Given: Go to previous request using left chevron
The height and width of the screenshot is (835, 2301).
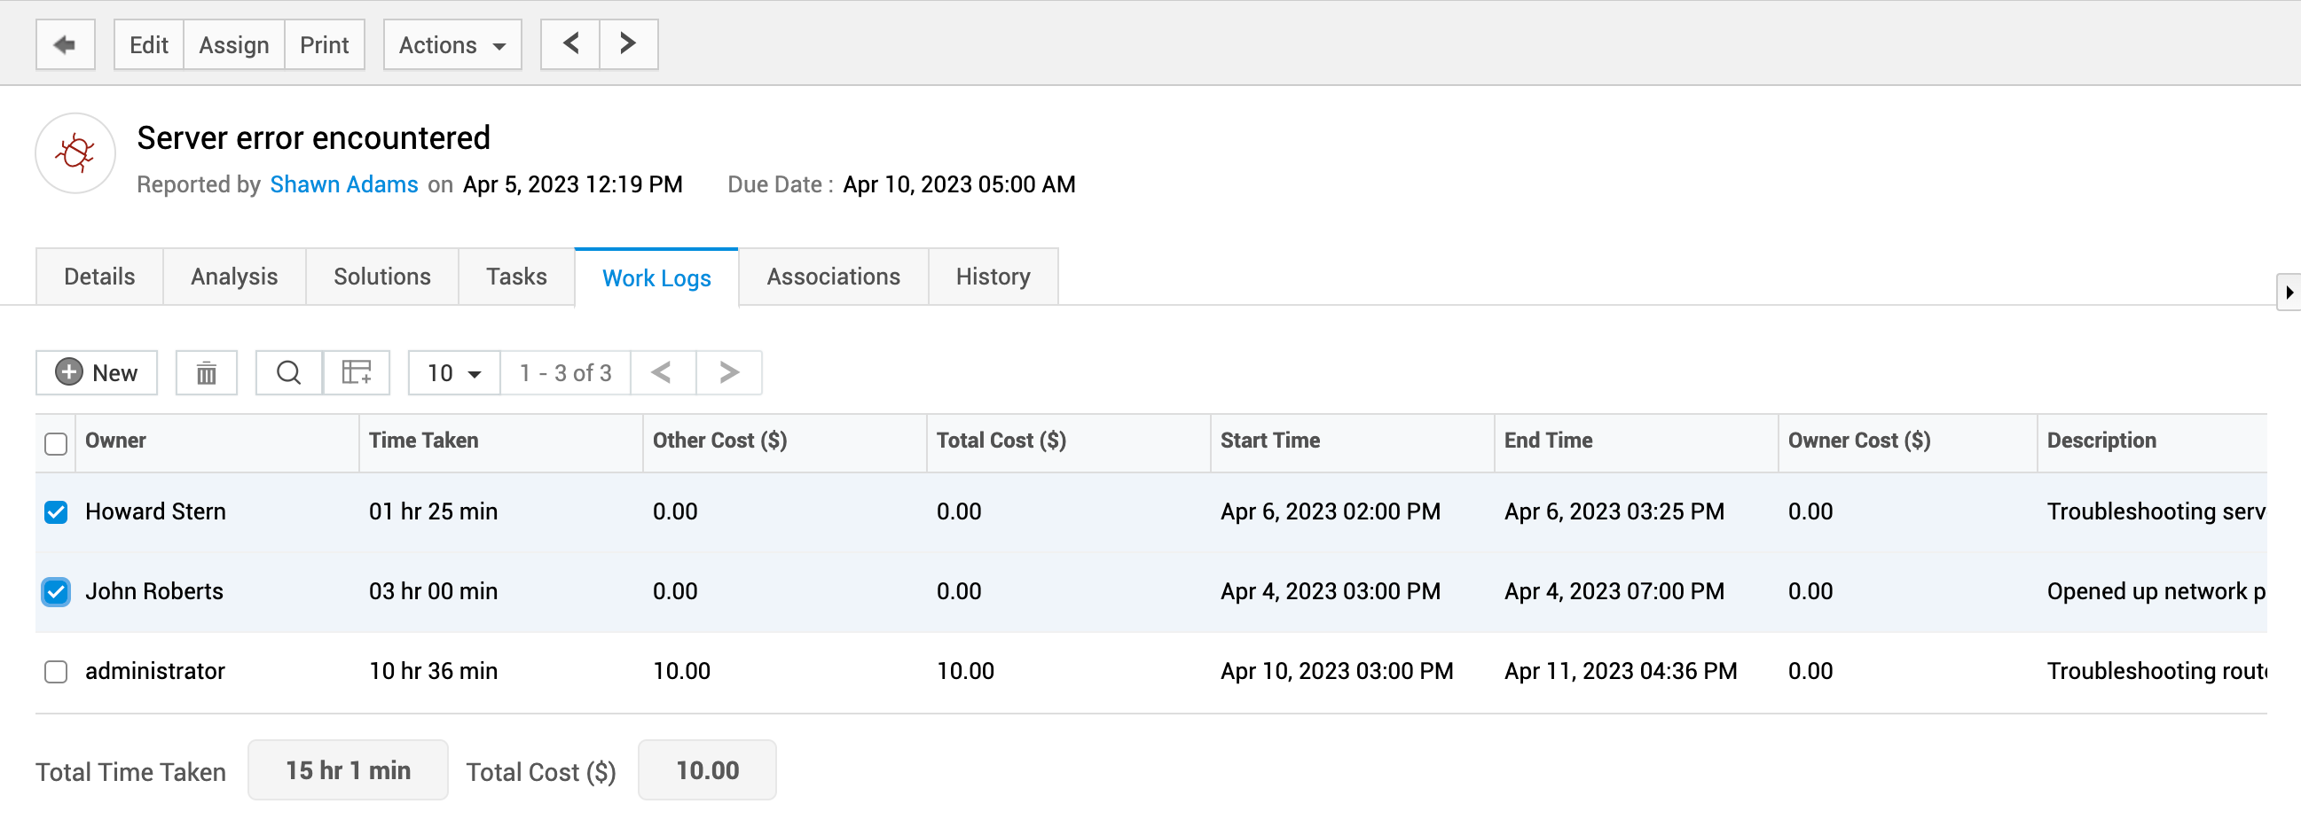Looking at the screenshot, I should [569, 44].
